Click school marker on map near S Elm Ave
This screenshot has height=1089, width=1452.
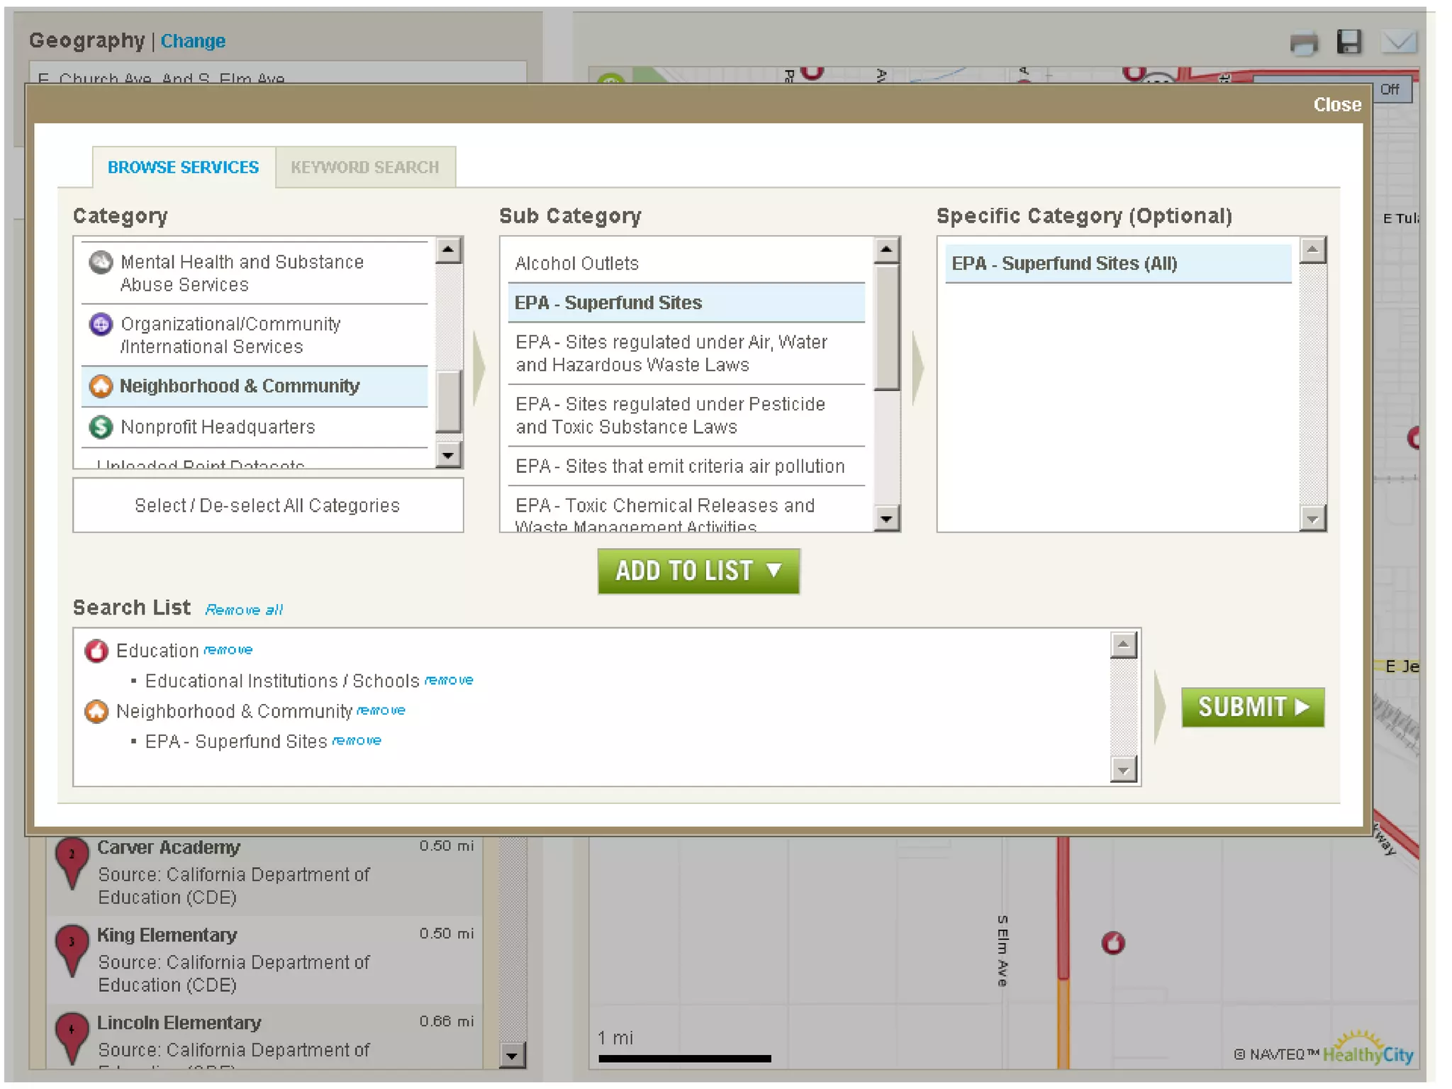click(1112, 943)
